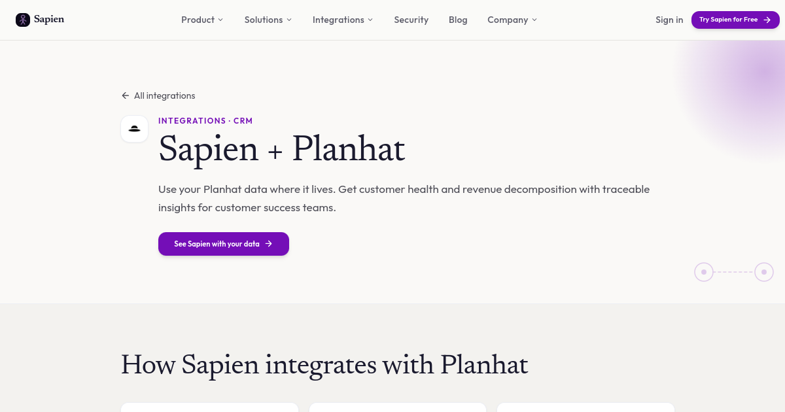Image resolution: width=785 pixels, height=412 pixels.
Task: Go to the Security page
Action: [x=411, y=20]
